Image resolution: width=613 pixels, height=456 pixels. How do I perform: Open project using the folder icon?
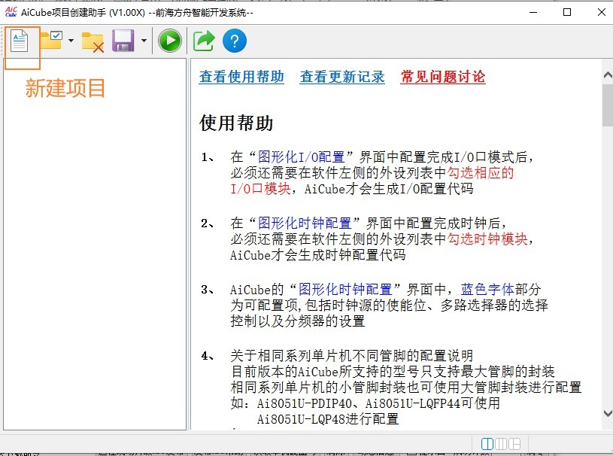[52, 41]
